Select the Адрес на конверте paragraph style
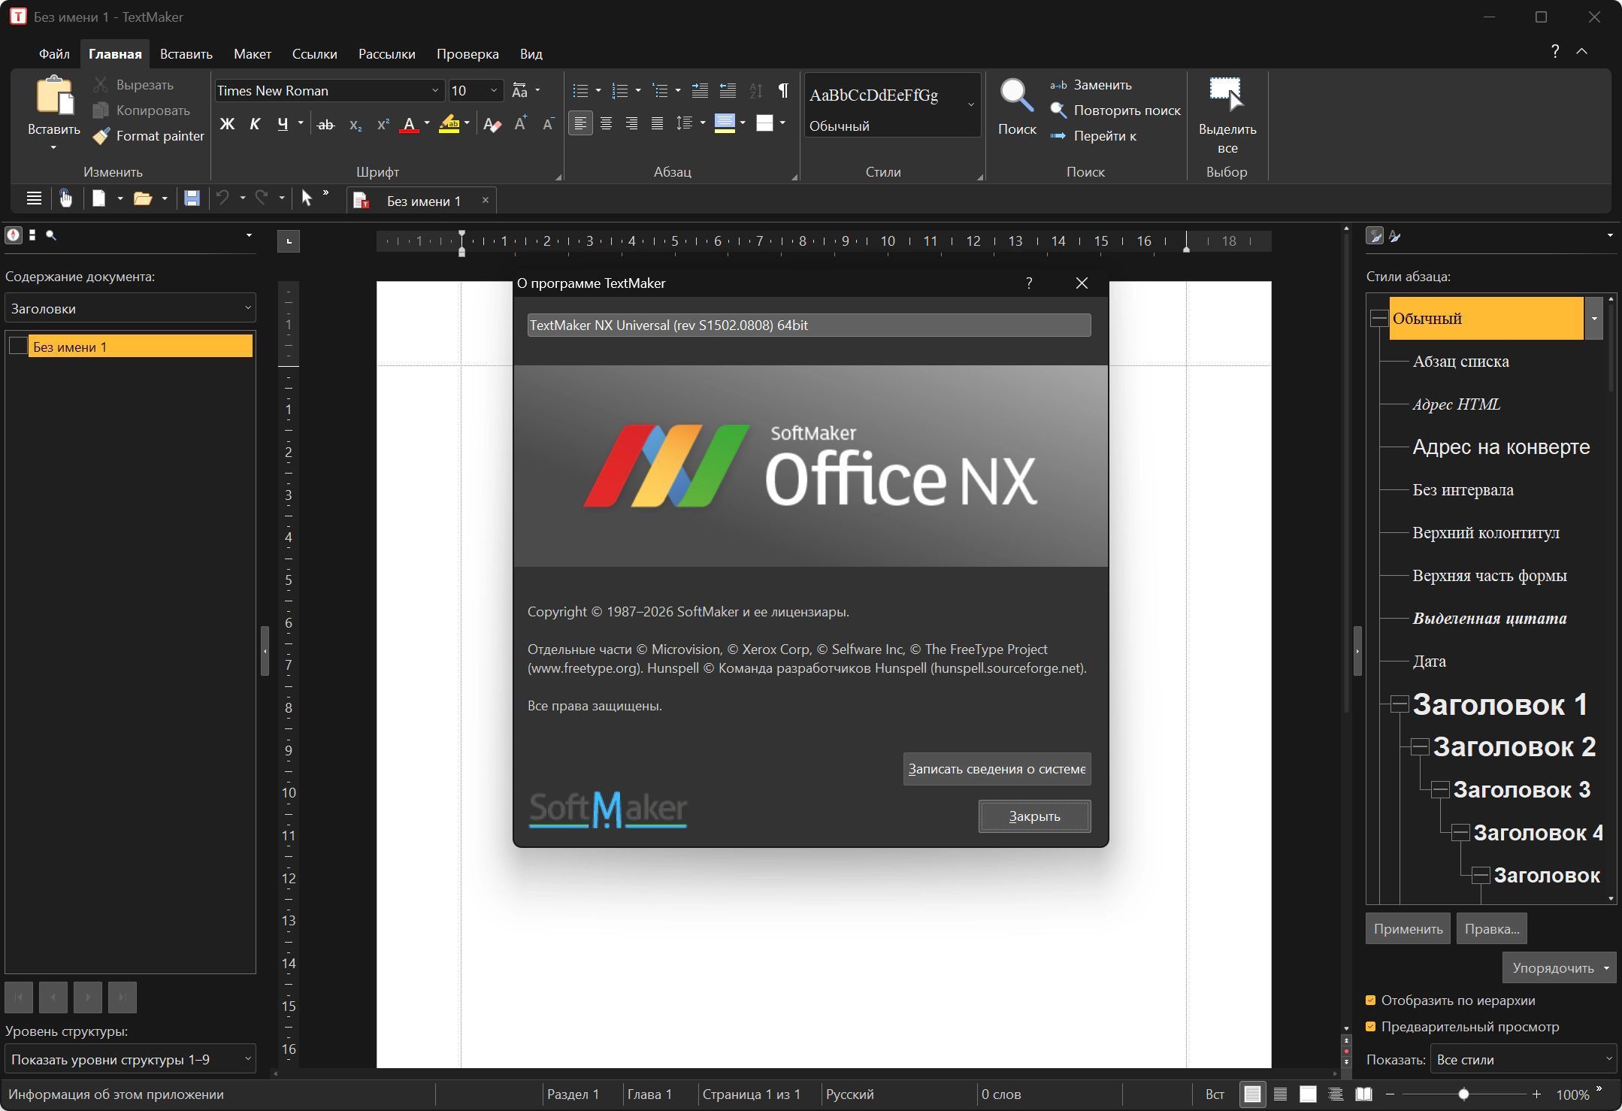1622x1111 pixels. 1501,447
